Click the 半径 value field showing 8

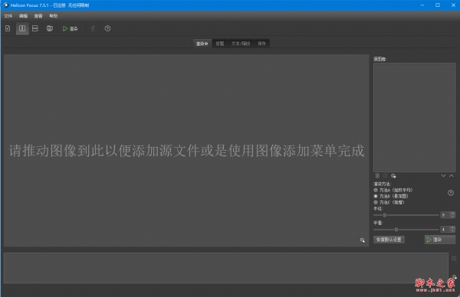[445, 215]
